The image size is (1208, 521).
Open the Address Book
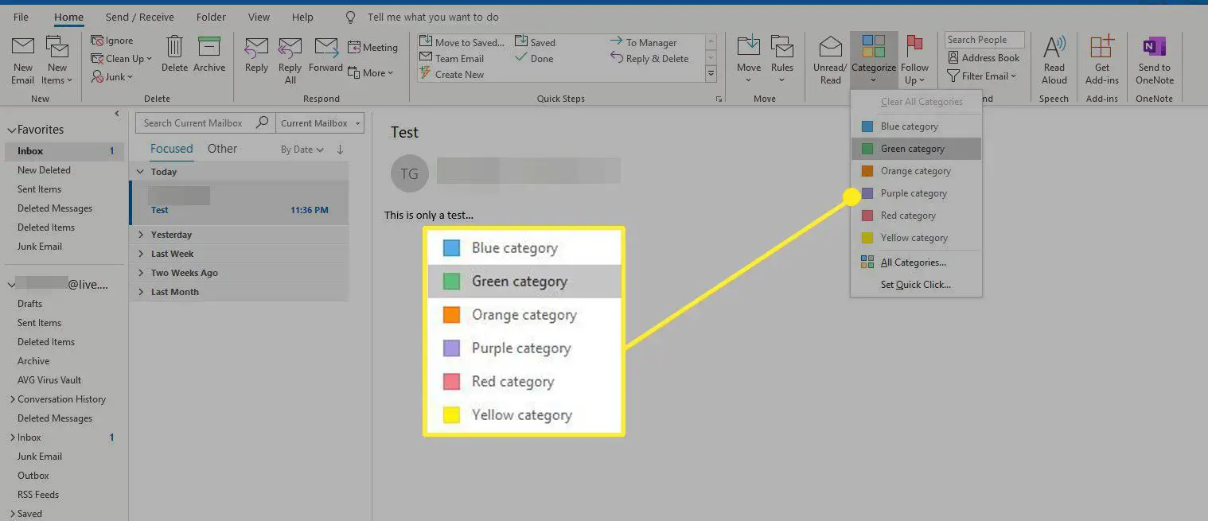(x=984, y=57)
